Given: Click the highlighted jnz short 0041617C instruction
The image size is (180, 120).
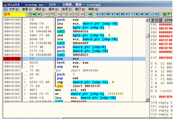Looking at the screenshot, I should pyautogui.click(x=79, y=86).
